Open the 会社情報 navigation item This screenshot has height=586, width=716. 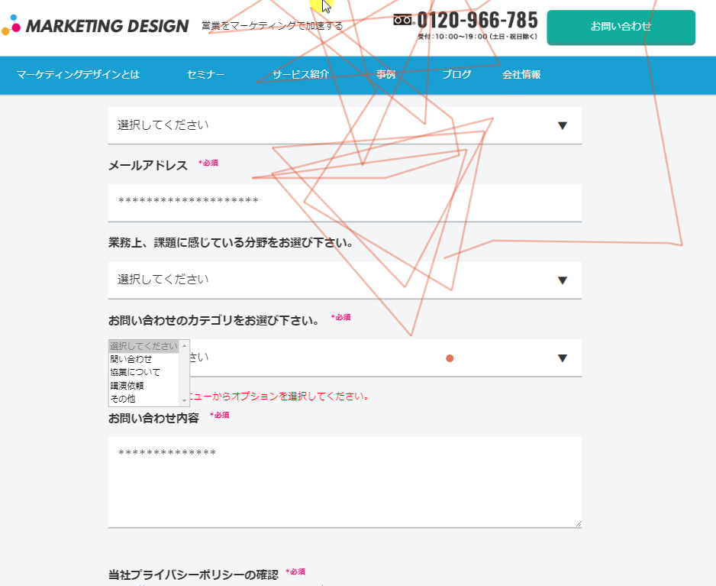click(x=521, y=75)
